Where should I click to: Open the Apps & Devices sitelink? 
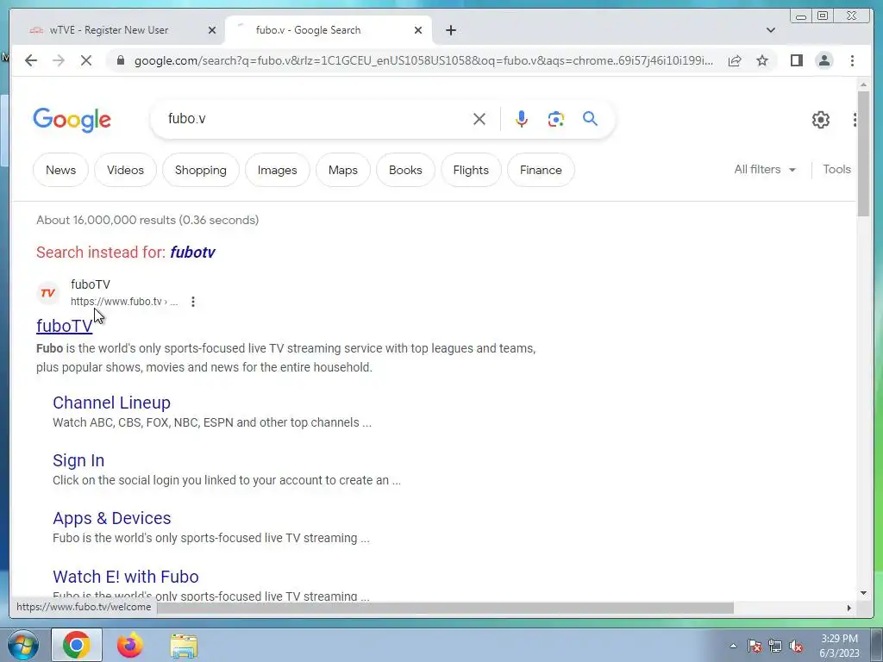coord(111,518)
